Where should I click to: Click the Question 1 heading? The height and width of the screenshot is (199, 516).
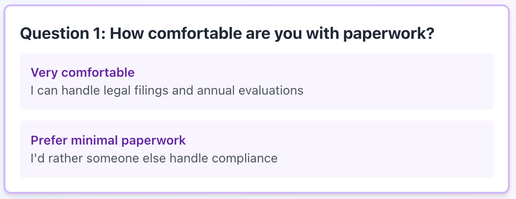(228, 34)
